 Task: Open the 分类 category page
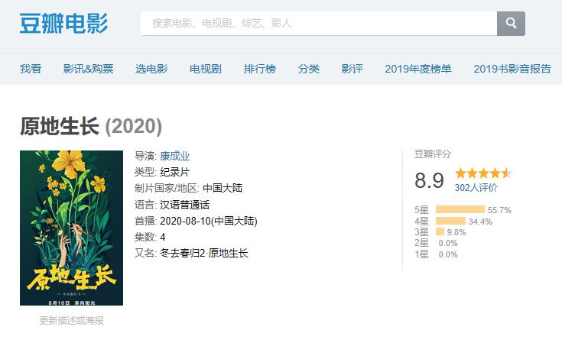click(309, 69)
